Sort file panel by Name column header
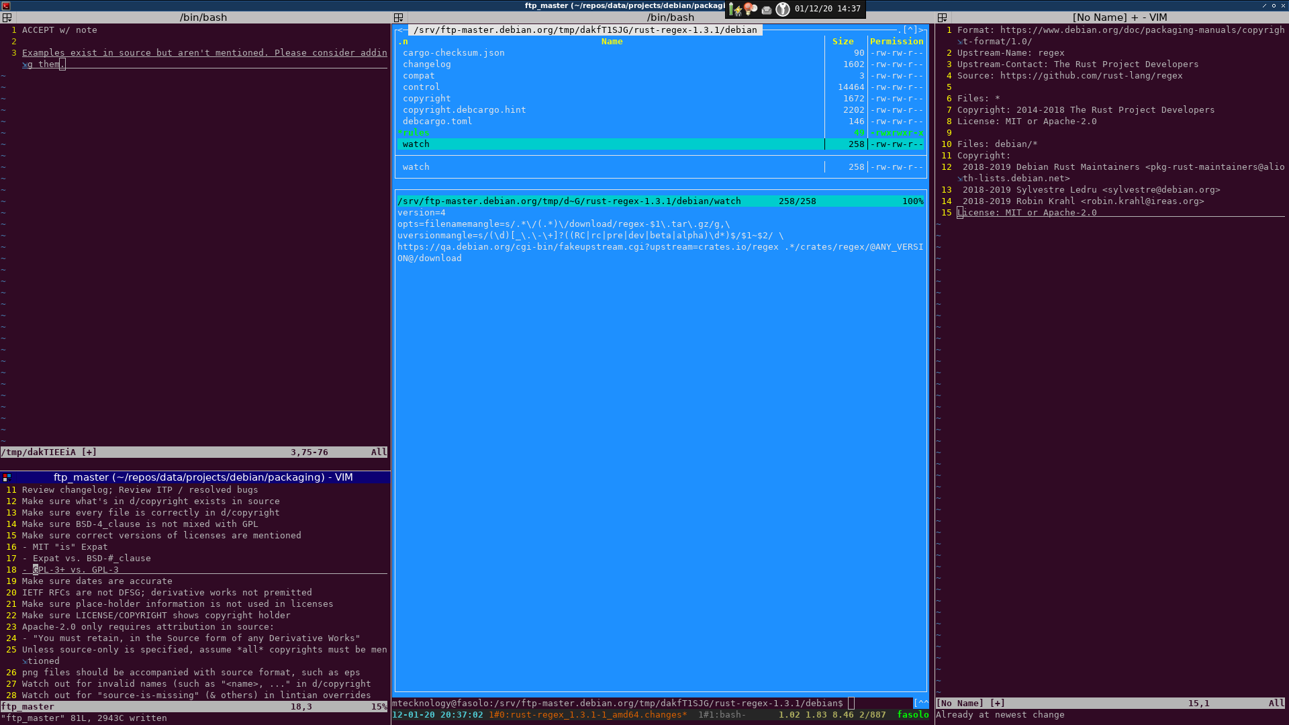This screenshot has height=725, width=1289. (x=612, y=42)
